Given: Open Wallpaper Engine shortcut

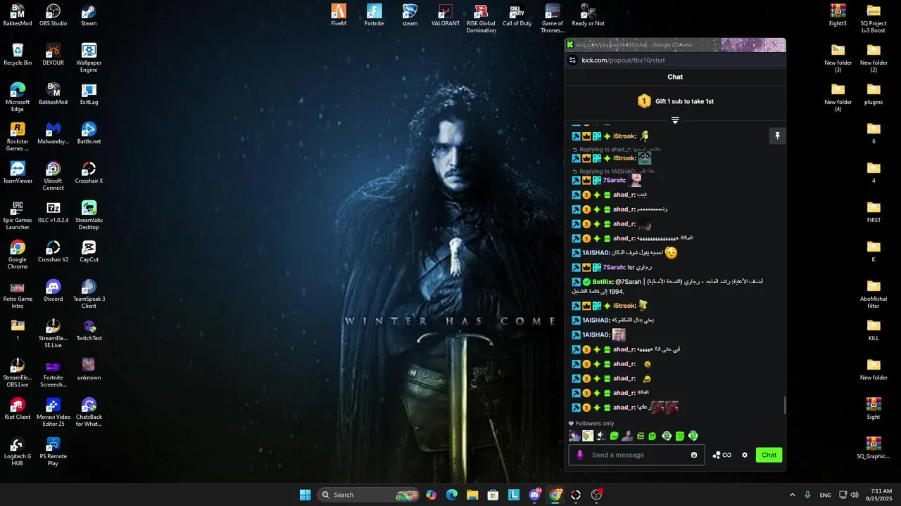Looking at the screenshot, I should point(89,58).
